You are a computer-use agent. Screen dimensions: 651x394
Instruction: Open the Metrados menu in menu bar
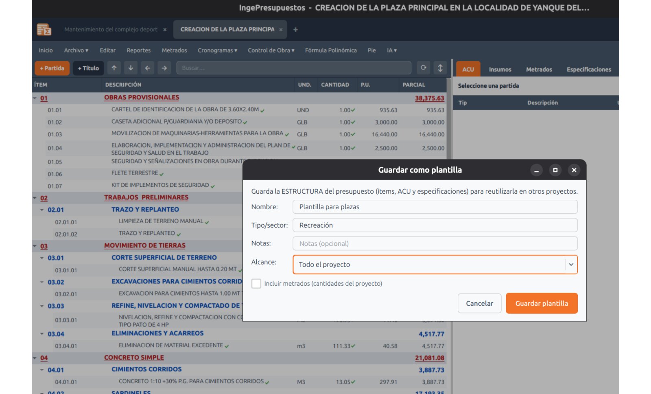[x=174, y=50]
